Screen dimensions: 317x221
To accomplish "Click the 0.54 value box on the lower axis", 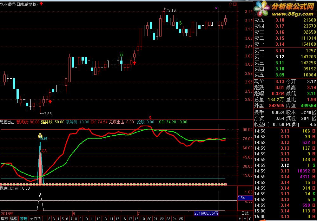I will (245, 198).
